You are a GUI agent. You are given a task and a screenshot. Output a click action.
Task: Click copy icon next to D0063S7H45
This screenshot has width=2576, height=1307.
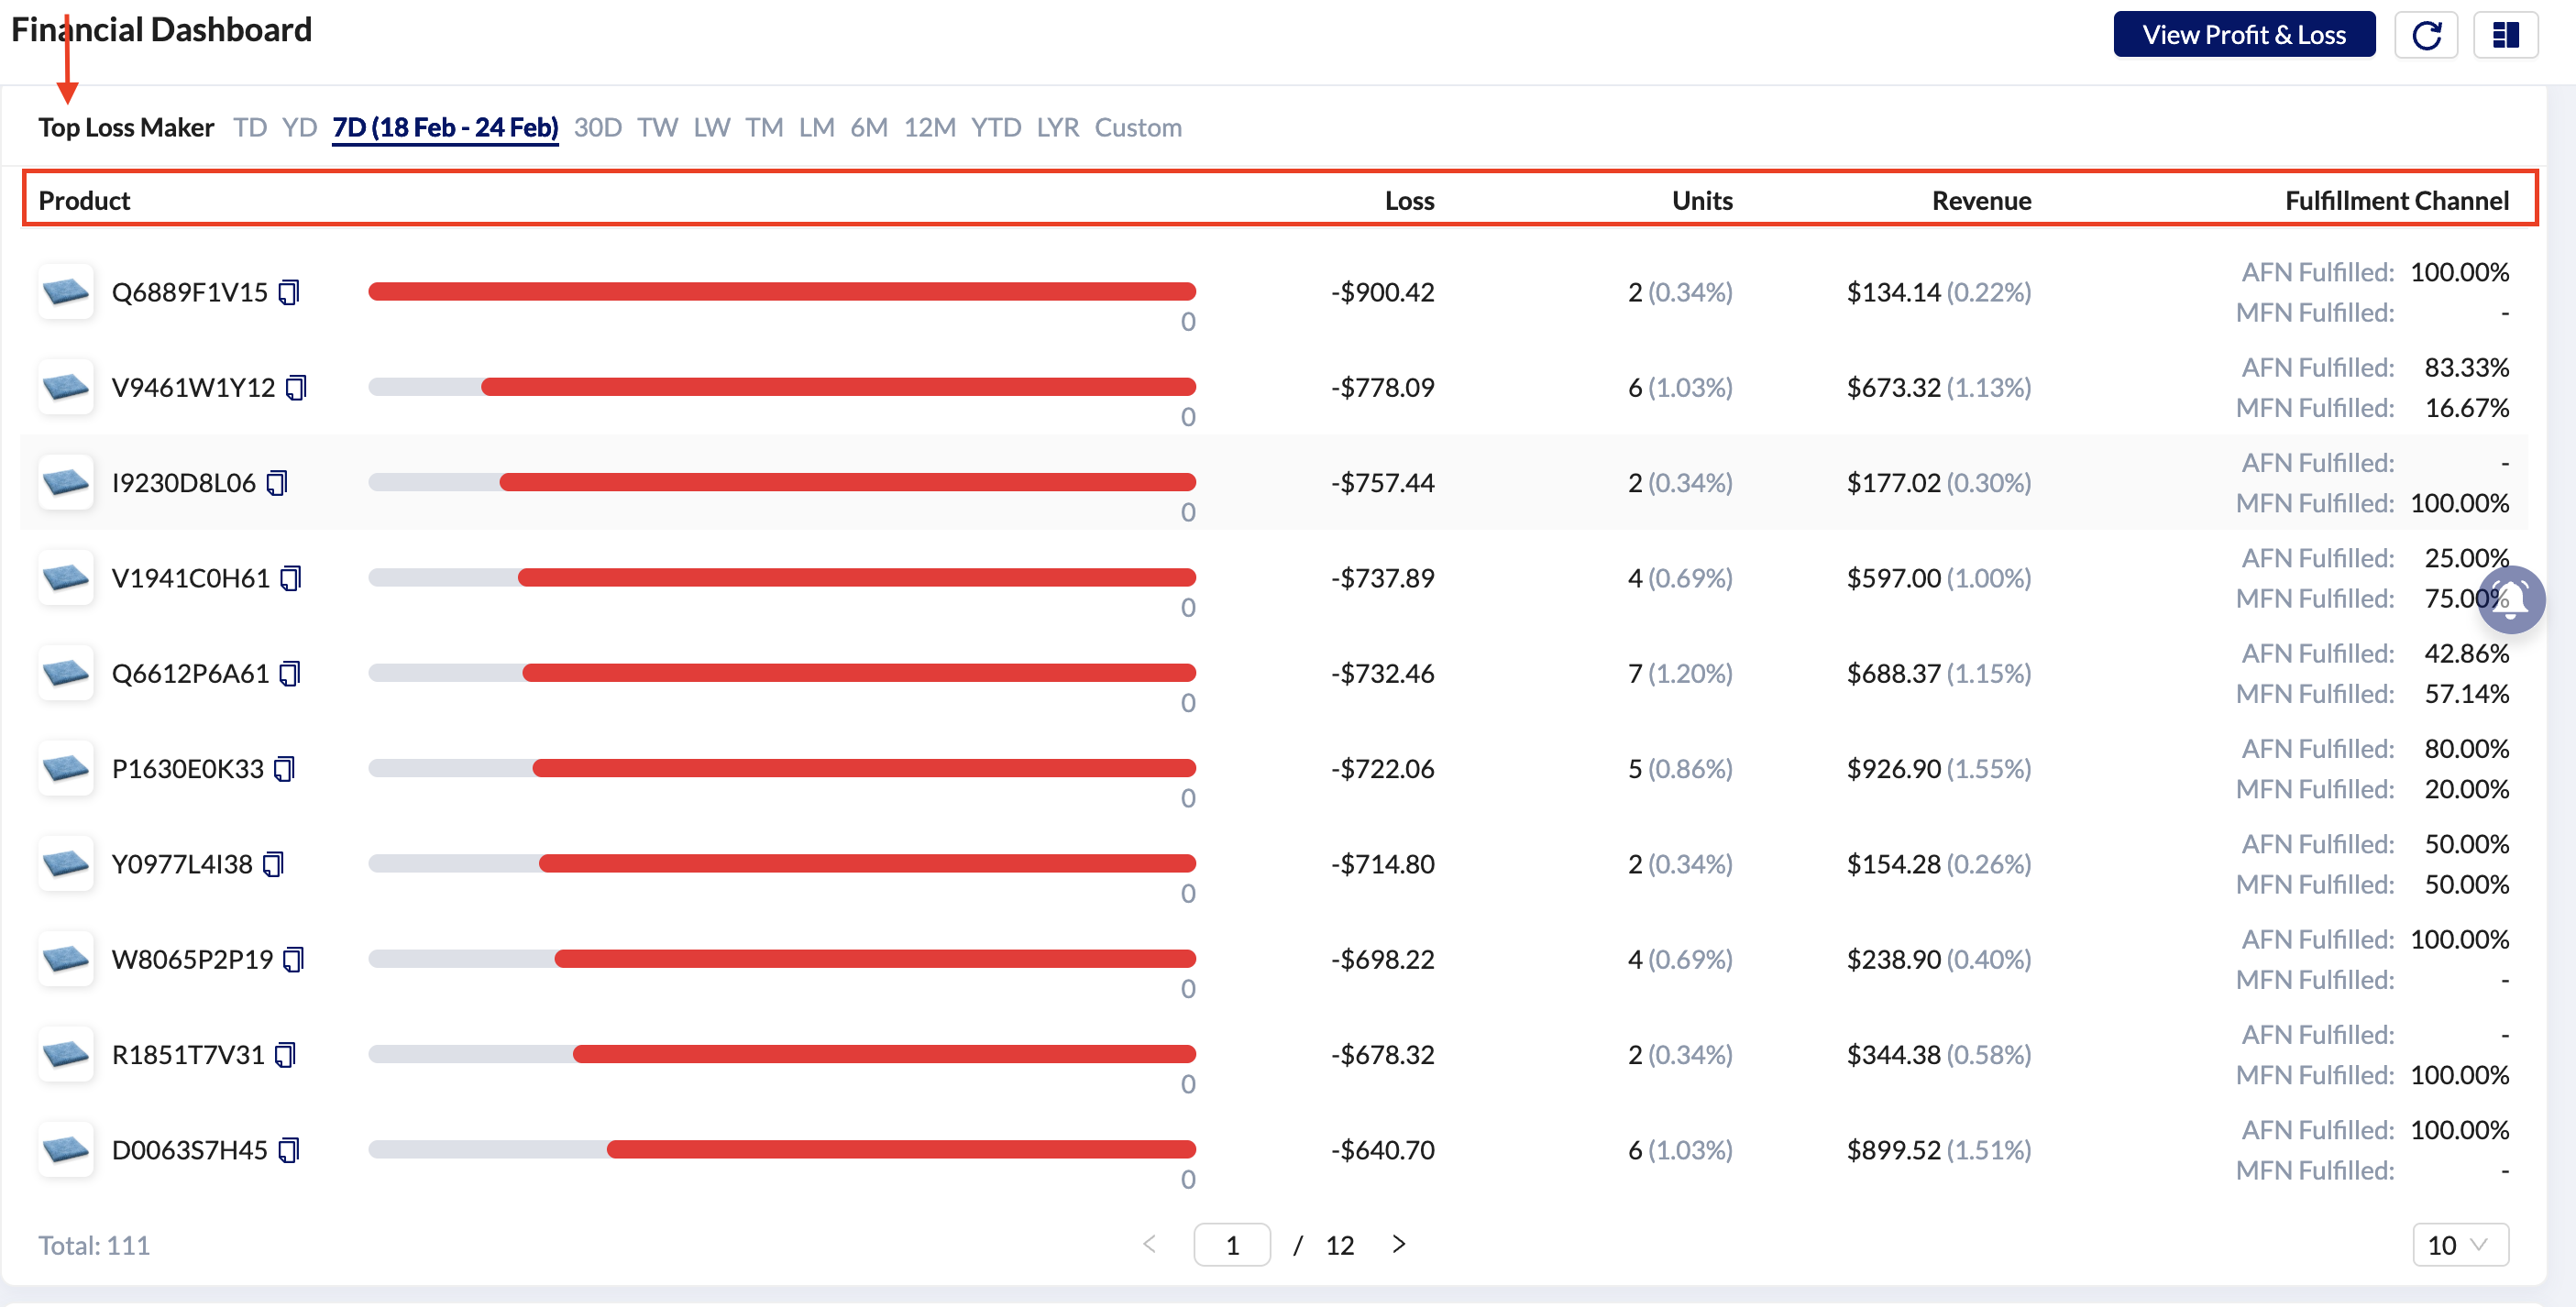289,1150
